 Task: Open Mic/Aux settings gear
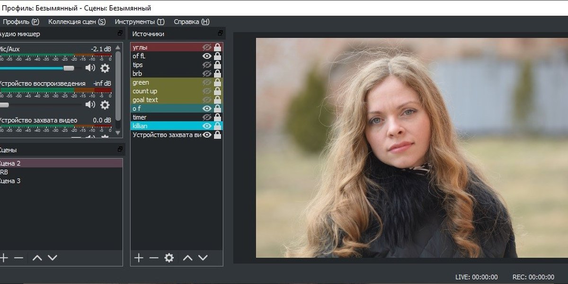[105, 68]
